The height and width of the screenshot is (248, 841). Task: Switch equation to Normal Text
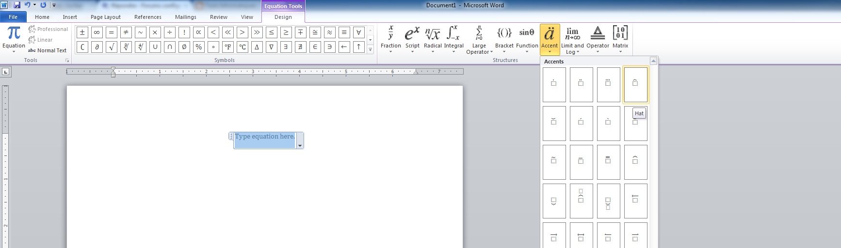48,50
